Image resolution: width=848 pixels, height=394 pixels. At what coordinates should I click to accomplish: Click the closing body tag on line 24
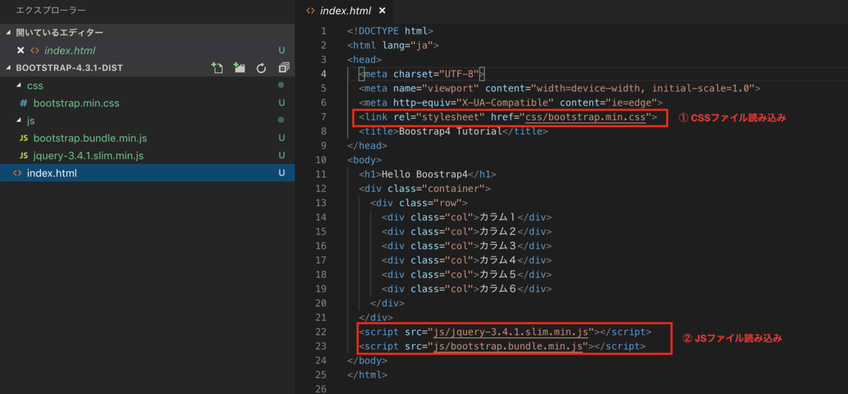367,360
